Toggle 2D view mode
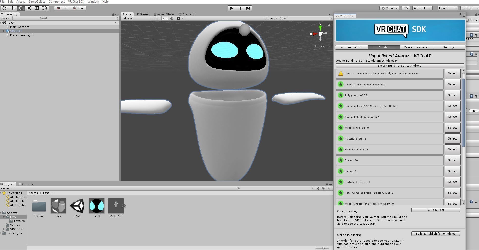 [x=156, y=18]
